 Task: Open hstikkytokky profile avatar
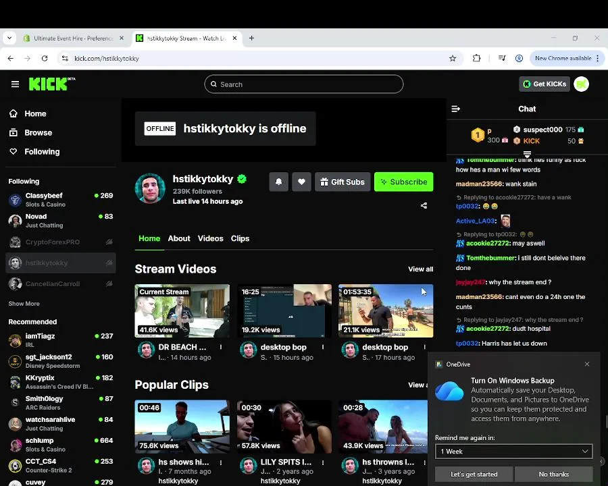click(x=150, y=188)
